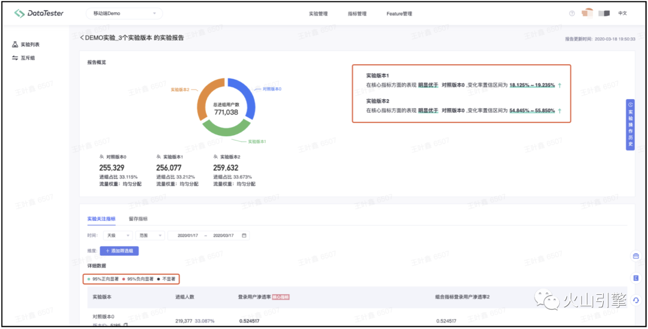Viewport: 648px width, 329px height.
Task: Click the user icon next to 实验版本2 stats
Action: pos(215,157)
